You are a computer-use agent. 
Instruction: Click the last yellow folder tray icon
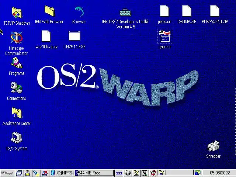tap(162, 173)
